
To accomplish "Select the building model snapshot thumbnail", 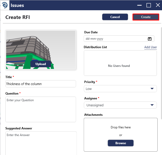I will click(41, 50).
